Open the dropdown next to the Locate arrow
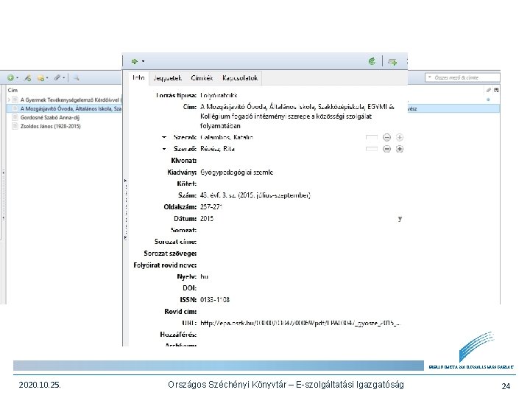 (143, 61)
